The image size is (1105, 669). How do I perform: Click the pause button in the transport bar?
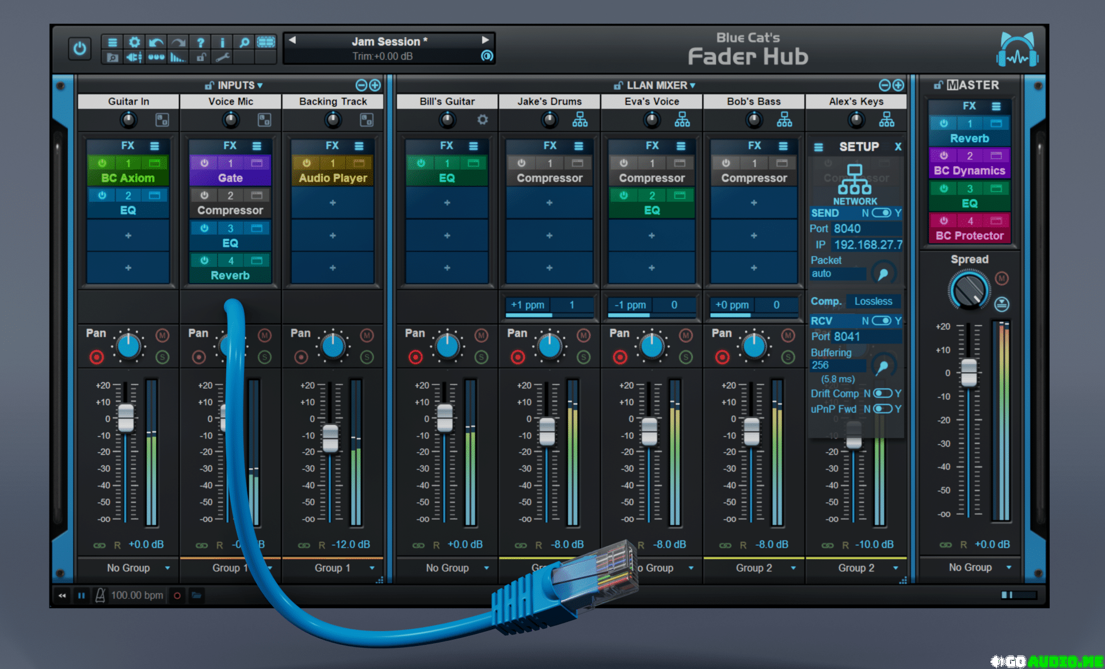(81, 595)
